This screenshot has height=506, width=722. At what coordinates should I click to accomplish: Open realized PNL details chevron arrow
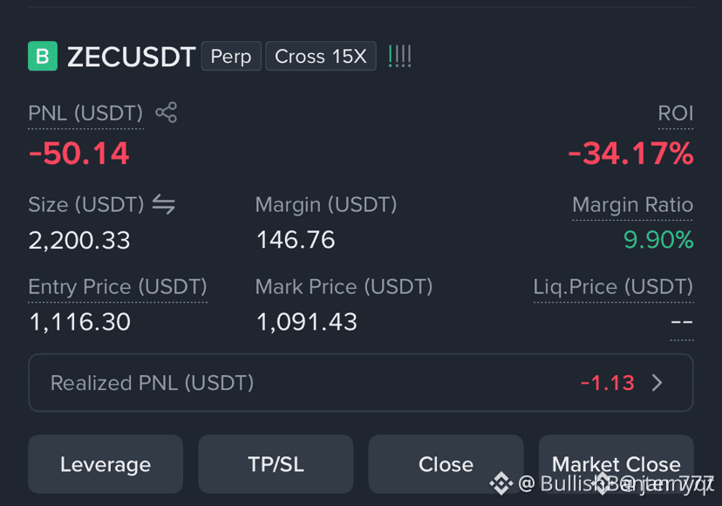point(657,382)
